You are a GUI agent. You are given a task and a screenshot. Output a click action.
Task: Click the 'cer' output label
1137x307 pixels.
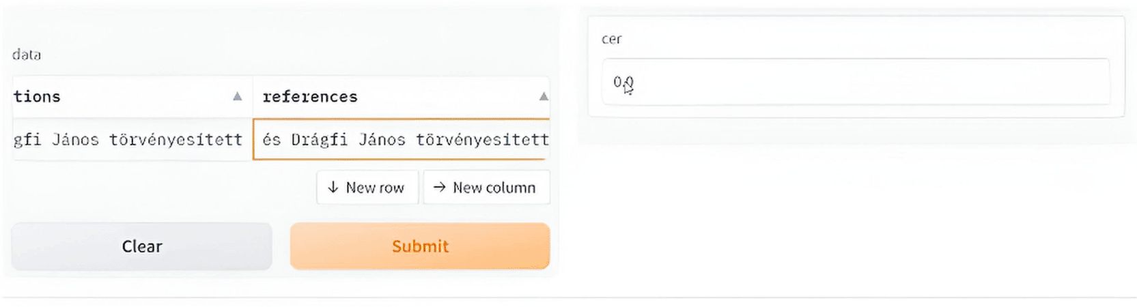coord(611,39)
